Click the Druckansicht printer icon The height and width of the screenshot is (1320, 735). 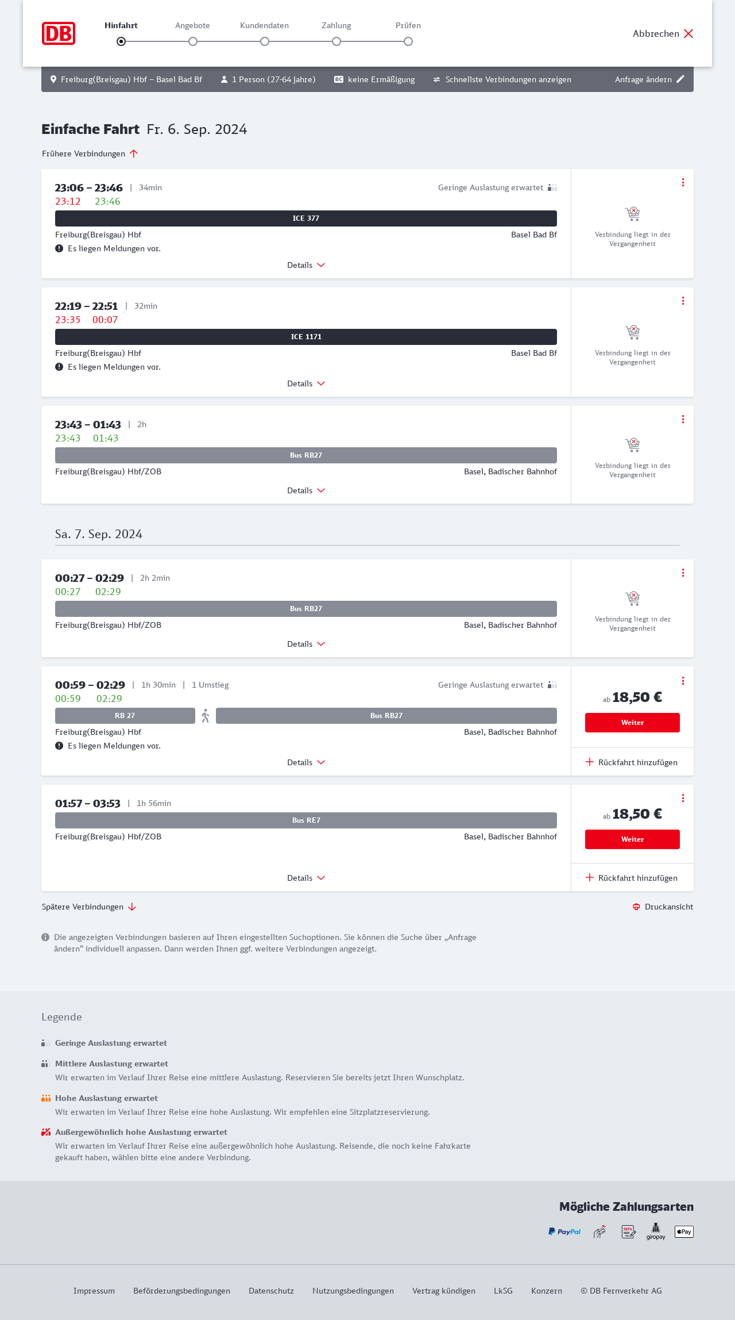tap(636, 907)
